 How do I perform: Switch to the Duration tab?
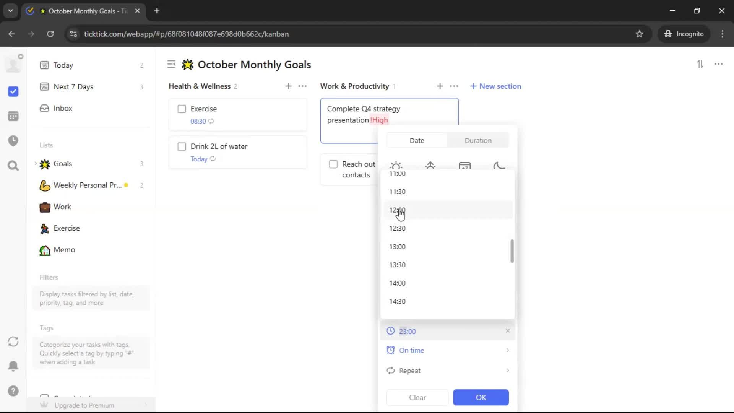pos(478,141)
